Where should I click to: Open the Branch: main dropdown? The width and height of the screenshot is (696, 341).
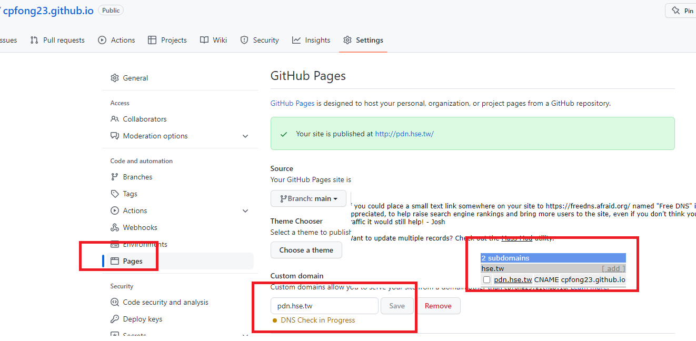point(308,198)
